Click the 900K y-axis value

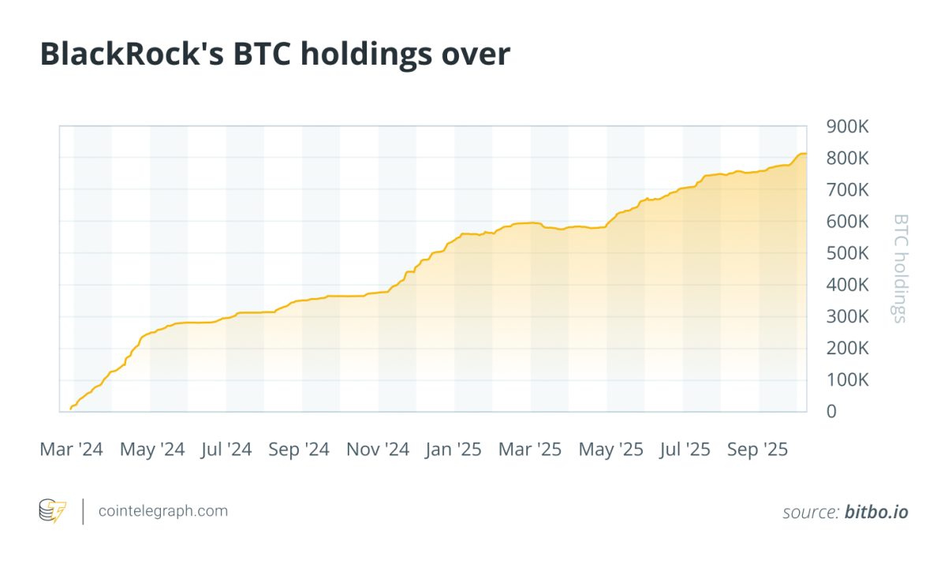pyautogui.click(x=847, y=126)
